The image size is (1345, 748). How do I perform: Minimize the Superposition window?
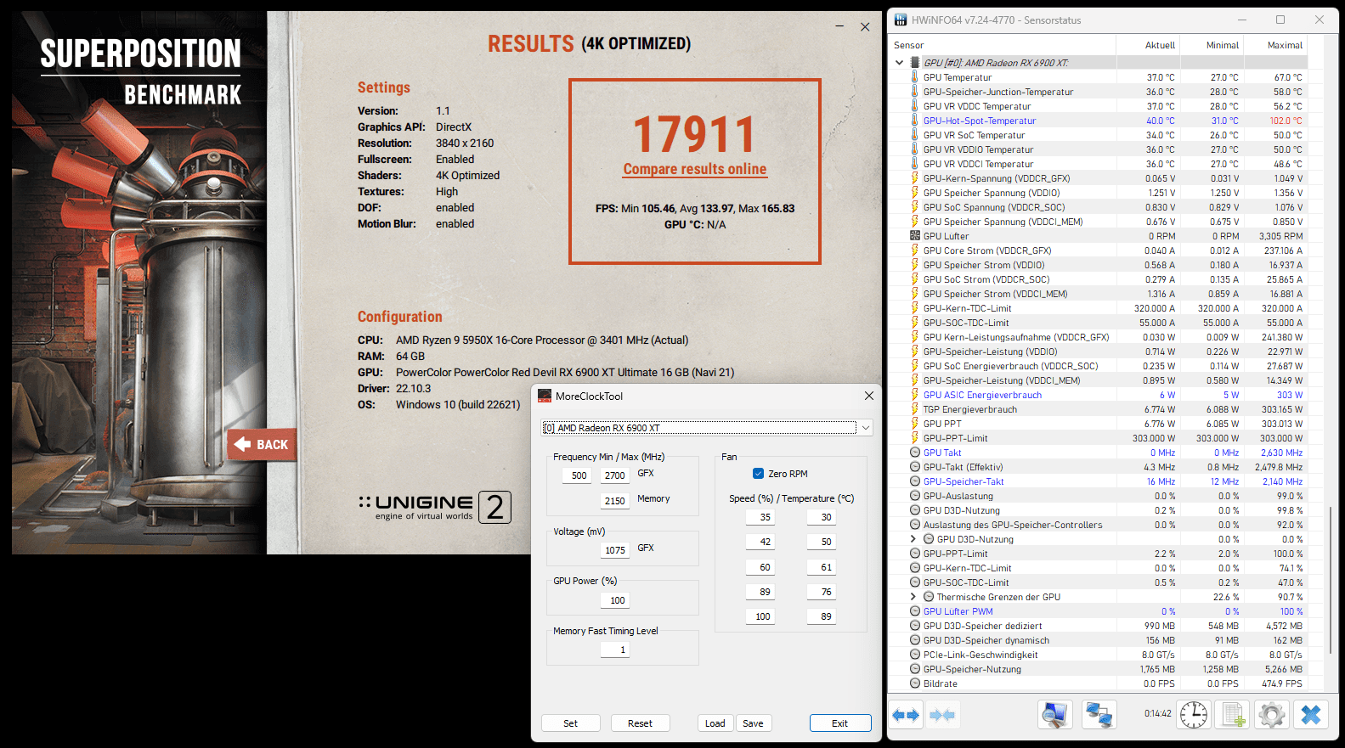[839, 27]
